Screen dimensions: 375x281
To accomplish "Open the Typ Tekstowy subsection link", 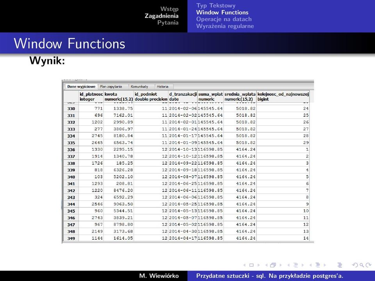I will (x=216, y=5).
